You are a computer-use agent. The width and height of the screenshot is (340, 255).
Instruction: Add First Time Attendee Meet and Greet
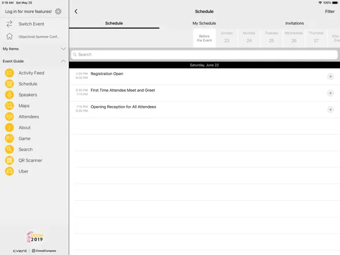tap(330, 93)
